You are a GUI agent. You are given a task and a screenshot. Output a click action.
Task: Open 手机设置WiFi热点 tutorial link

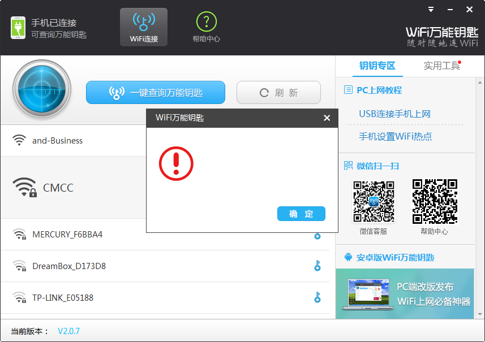point(395,137)
